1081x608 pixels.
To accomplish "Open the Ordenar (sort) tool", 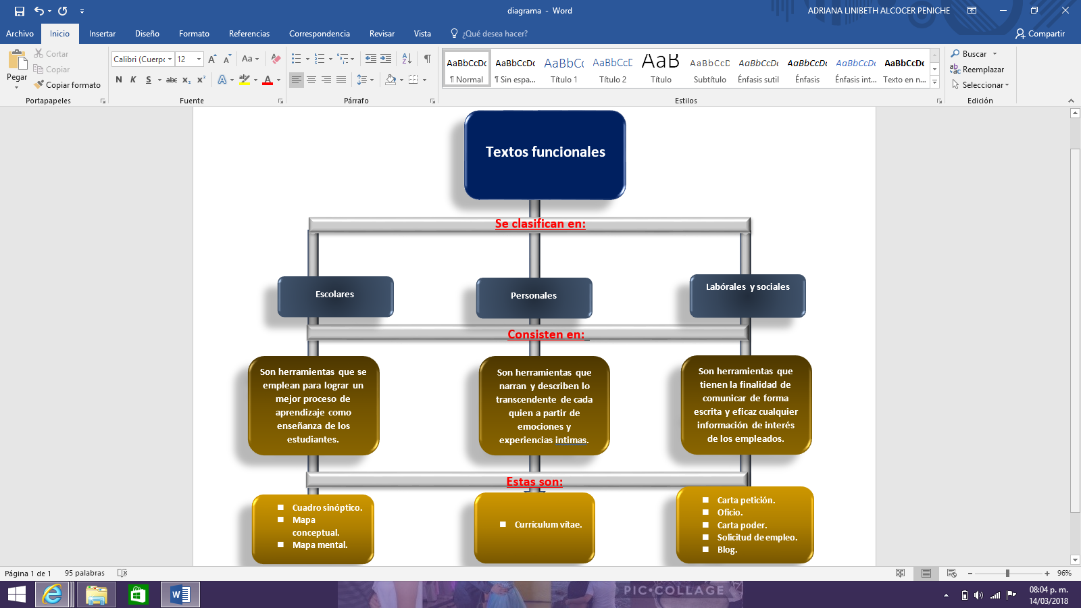I will [x=406, y=59].
